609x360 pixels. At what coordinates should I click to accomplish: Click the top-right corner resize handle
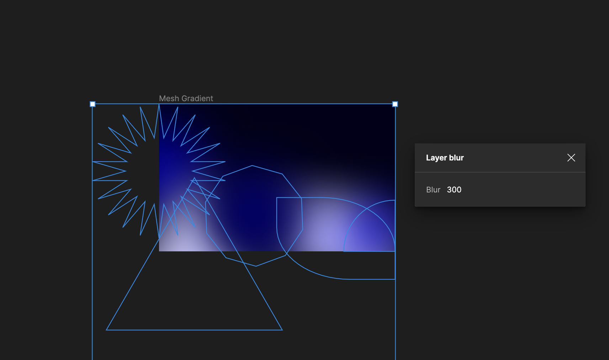coord(395,104)
